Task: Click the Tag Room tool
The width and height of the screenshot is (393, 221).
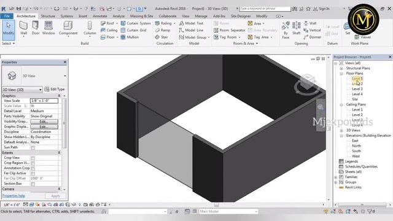Action: coord(227,37)
